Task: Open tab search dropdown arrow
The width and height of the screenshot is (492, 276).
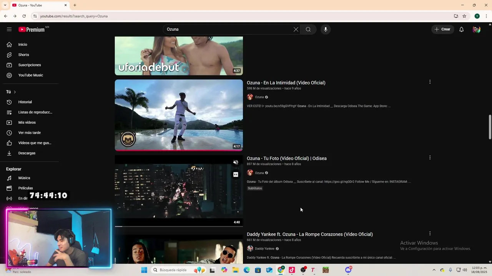Action: pyautogui.click(x=4, y=5)
